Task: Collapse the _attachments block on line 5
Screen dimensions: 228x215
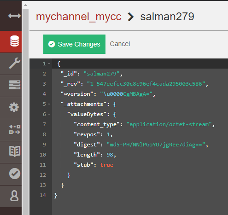Action: pyautogui.click(x=49, y=104)
